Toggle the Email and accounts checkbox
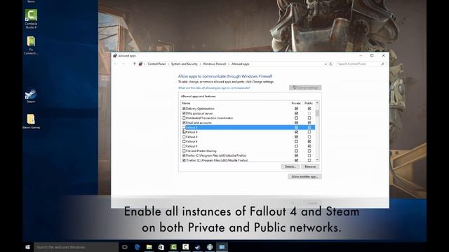The image size is (449, 252). pos(184,122)
